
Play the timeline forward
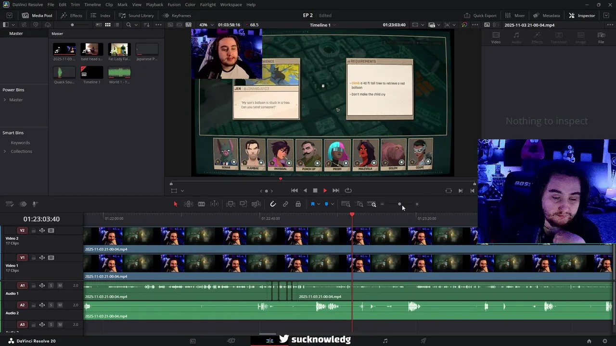point(325,191)
